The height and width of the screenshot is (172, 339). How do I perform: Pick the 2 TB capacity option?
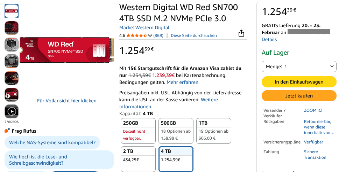(x=137, y=159)
